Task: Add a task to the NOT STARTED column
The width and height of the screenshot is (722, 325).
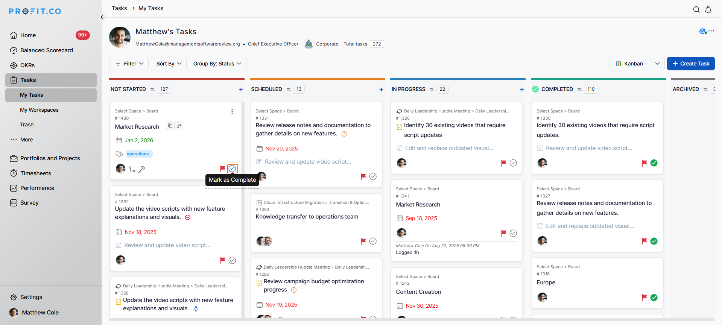Action: point(241,90)
